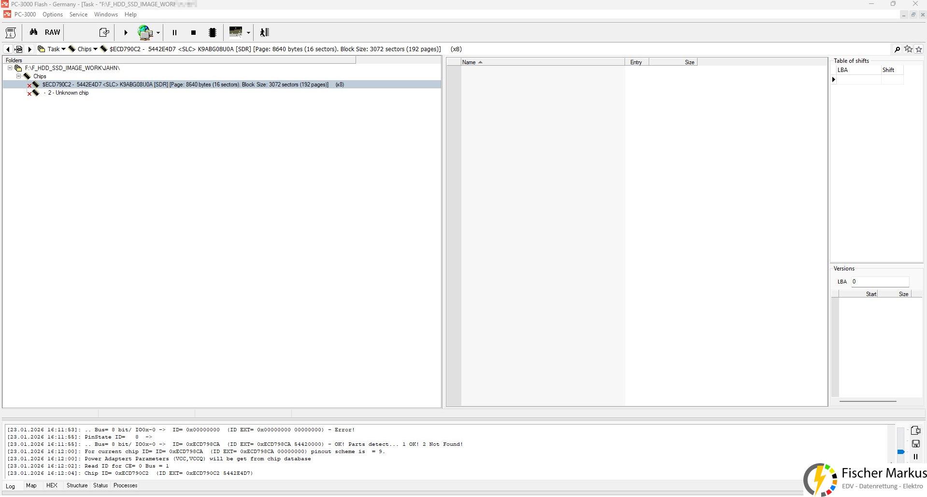Select the '2 - Unknown chip' tree item

68,93
